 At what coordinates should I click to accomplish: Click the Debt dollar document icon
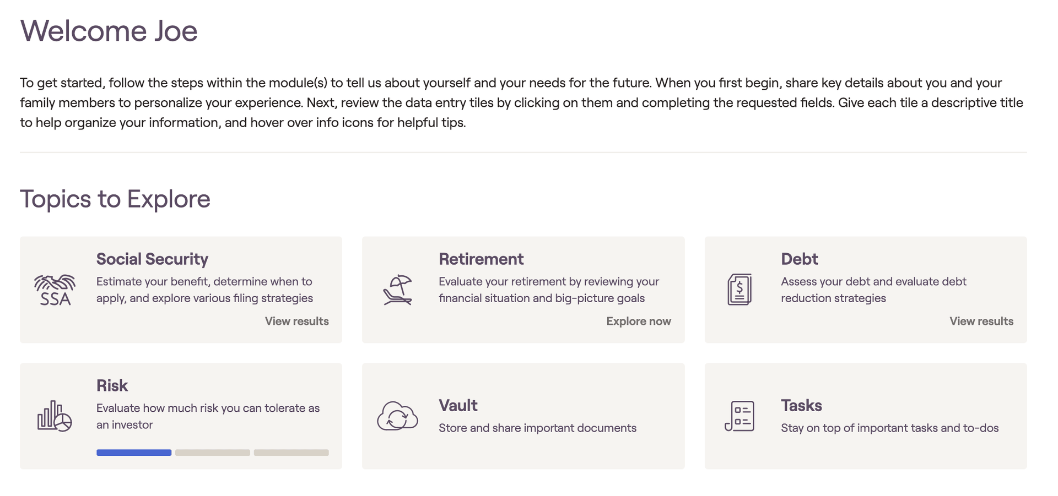(739, 290)
